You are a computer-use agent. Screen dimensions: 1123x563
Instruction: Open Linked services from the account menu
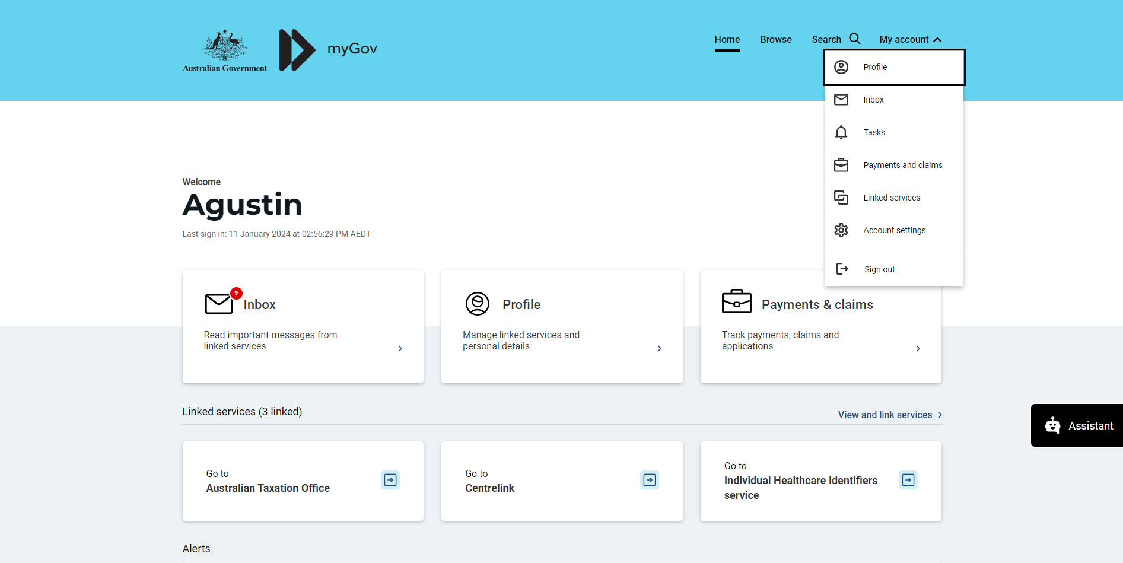(891, 198)
